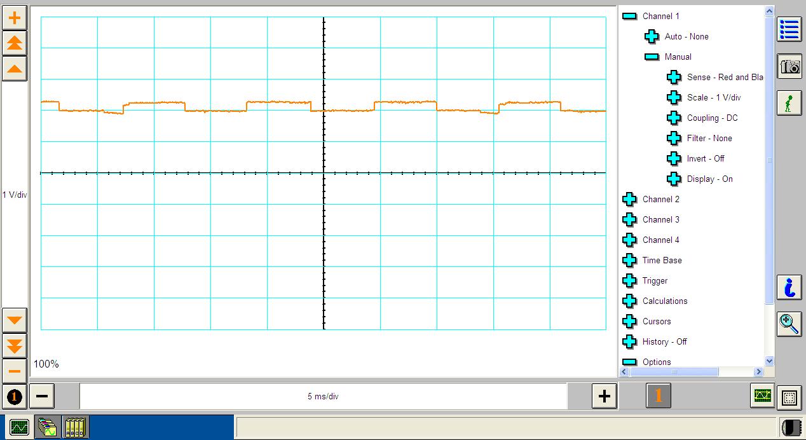Toggle the orange channel 1 button
This screenshot has height=440, width=806.
tap(659, 396)
